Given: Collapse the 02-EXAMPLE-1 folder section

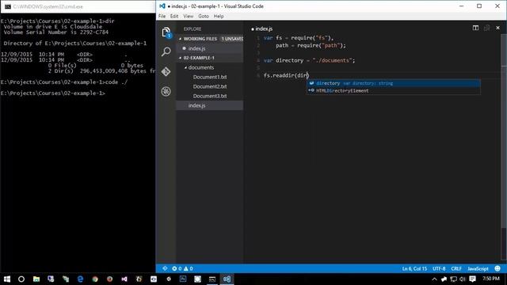Looking at the screenshot, I should 181,58.
